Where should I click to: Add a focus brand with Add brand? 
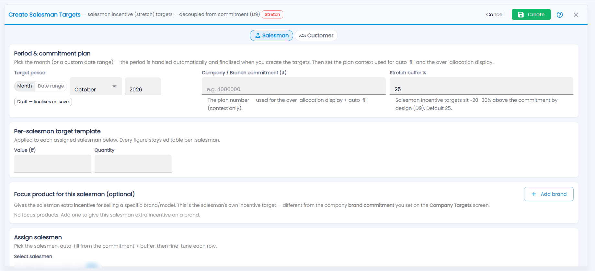coord(549,194)
